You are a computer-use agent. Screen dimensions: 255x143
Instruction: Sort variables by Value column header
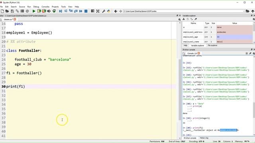[x=235, y=23]
